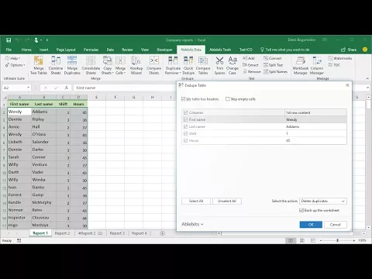
Task: Open the Report 4 sheet tab
Action: point(139,233)
